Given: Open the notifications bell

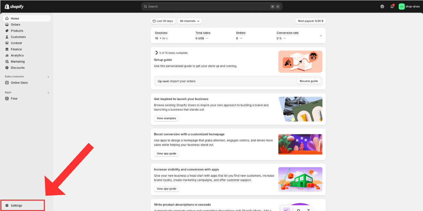Looking at the screenshot, I should point(392,6).
